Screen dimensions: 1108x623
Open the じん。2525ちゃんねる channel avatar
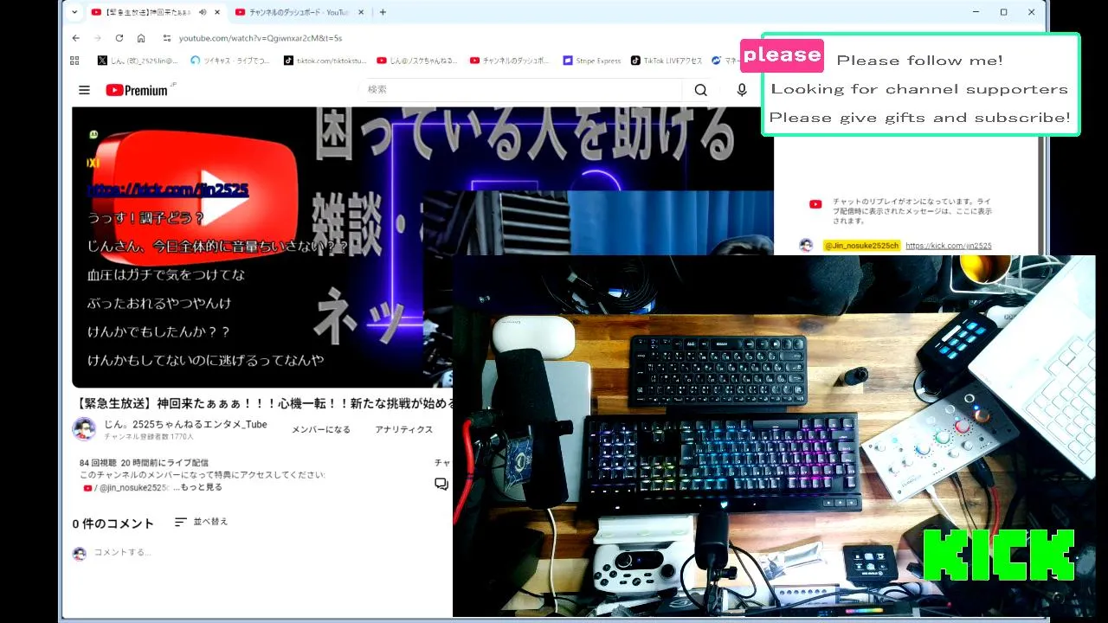tap(84, 429)
